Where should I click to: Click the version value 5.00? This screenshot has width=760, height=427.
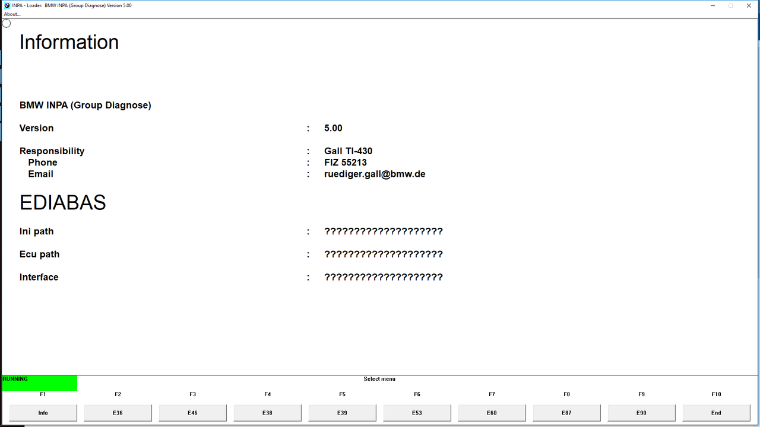click(333, 128)
